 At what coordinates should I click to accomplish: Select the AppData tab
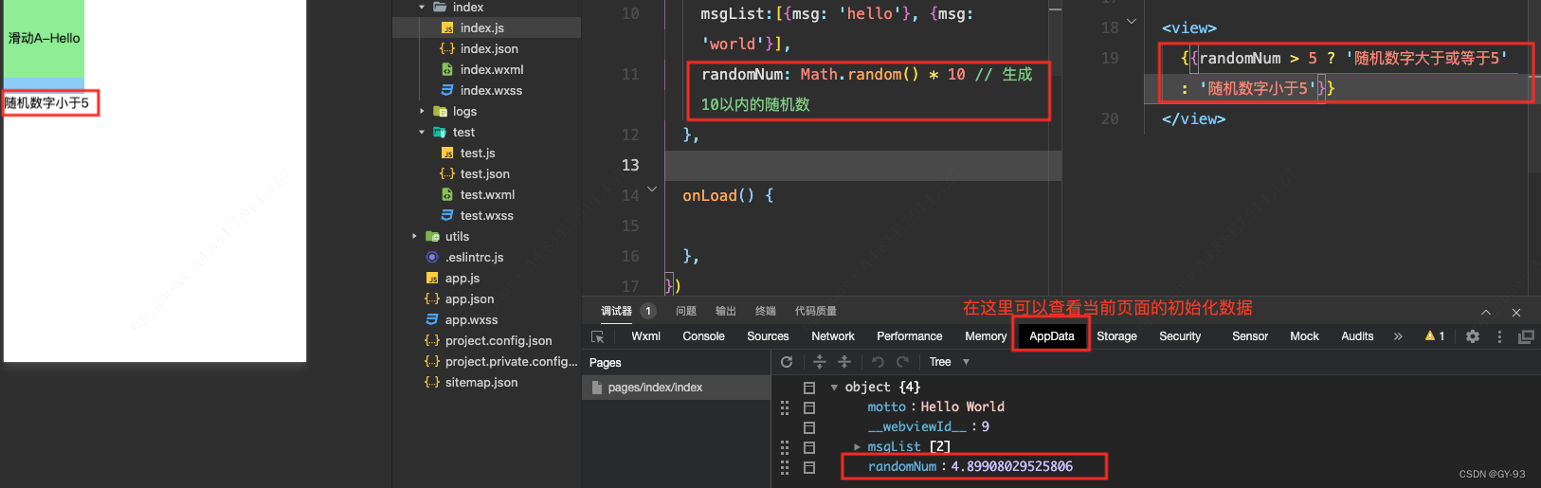[1052, 336]
